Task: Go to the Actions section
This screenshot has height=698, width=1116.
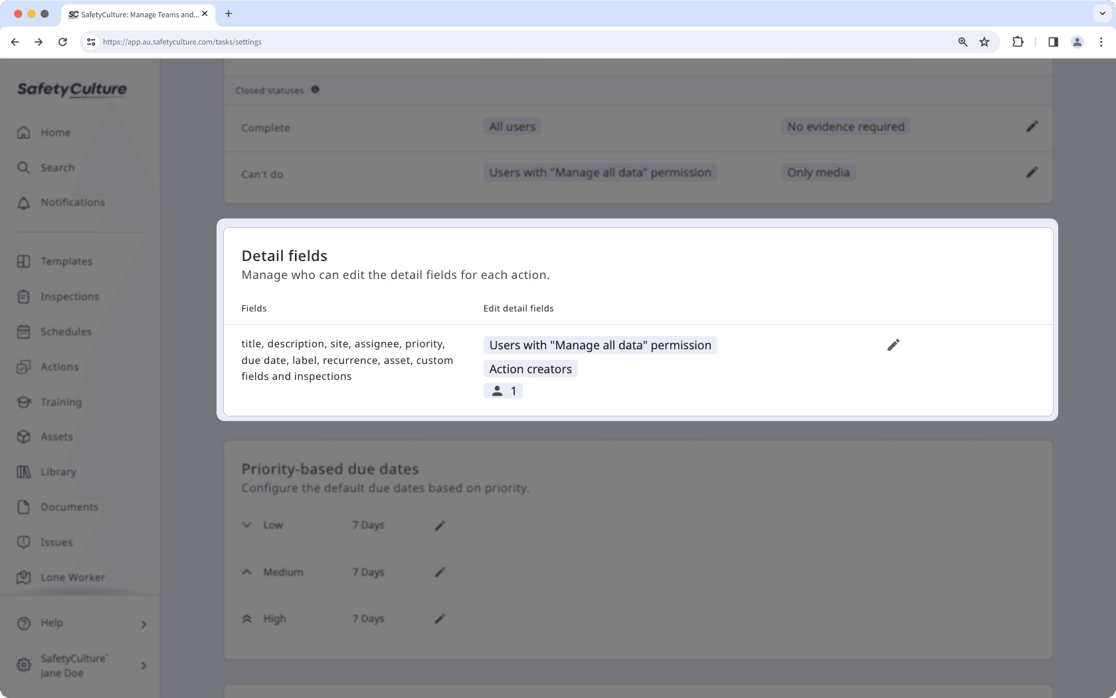Action: [x=59, y=367]
